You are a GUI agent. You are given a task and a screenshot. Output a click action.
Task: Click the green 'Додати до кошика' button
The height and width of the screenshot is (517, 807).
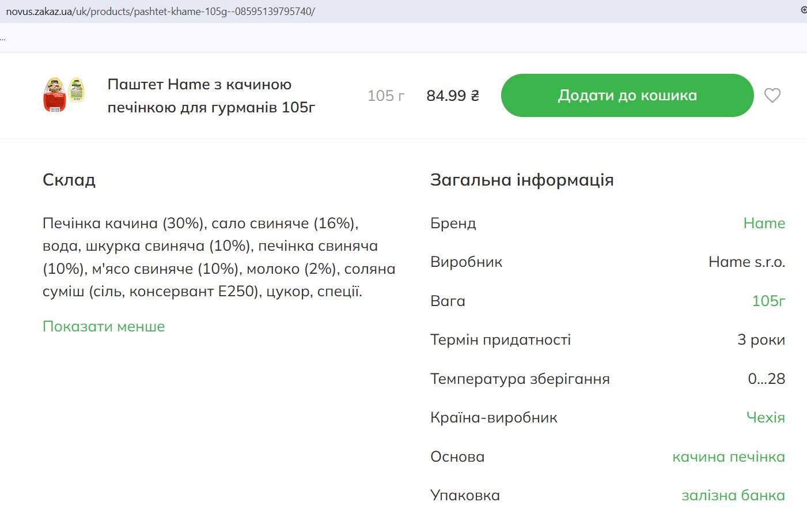point(627,95)
